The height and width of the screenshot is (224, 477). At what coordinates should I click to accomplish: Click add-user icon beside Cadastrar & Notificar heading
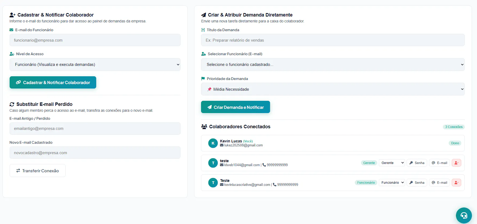point(13,15)
